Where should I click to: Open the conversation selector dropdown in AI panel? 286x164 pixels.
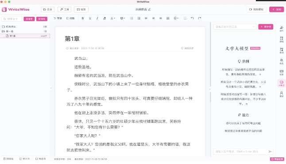pos(235,27)
